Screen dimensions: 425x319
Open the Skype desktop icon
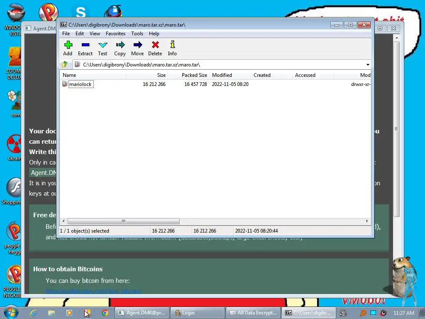(81, 12)
